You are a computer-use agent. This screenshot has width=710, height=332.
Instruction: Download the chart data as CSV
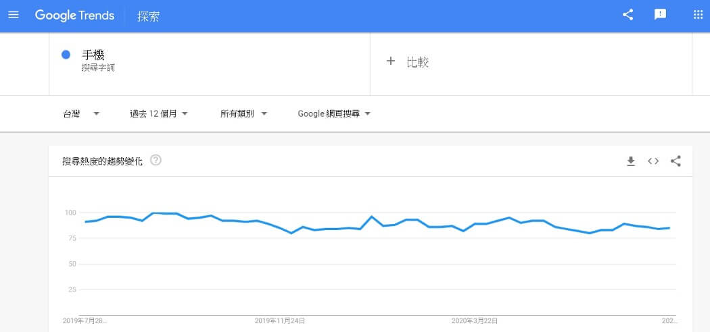point(631,161)
